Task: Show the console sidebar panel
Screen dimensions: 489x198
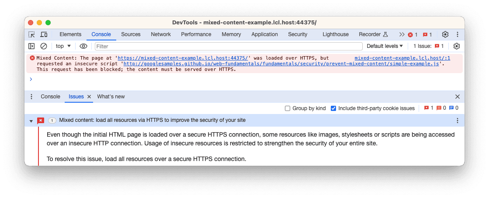Action: (31, 46)
